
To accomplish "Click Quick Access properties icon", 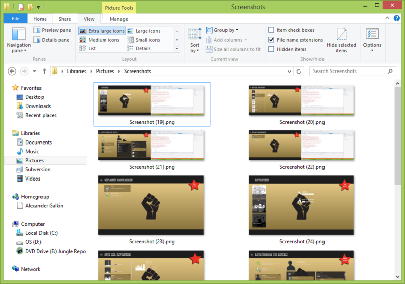I will click(21, 7).
